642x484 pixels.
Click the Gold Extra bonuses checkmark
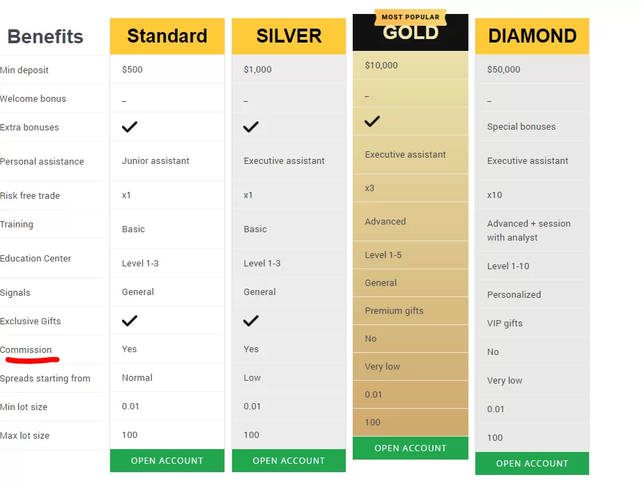coord(372,121)
